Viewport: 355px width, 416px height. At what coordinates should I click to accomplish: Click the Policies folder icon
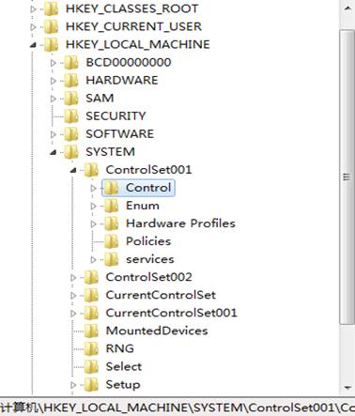pyautogui.click(x=111, y=241)
